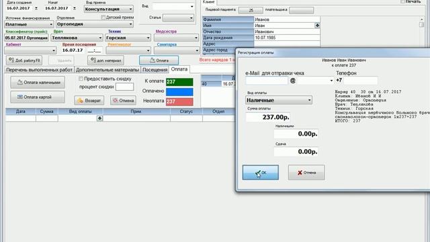Open the Вид приема dropdown showing Консультация
This screenshot has width=430, height=242.
point(109,9)
